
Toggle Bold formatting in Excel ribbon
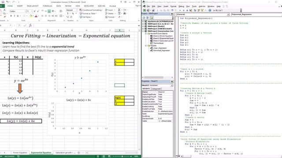[x=11, y=16]
